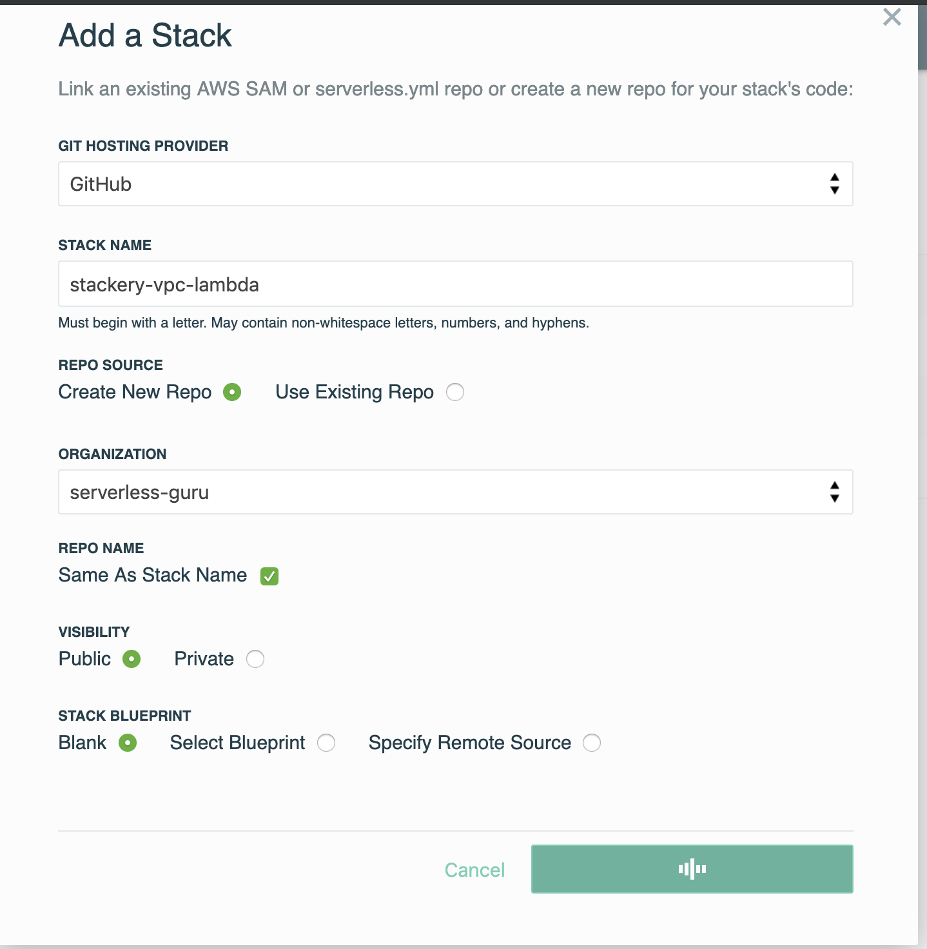Click the Use Existing Repo label
Screen dimensions: 927x949
(x=355, y=392)
